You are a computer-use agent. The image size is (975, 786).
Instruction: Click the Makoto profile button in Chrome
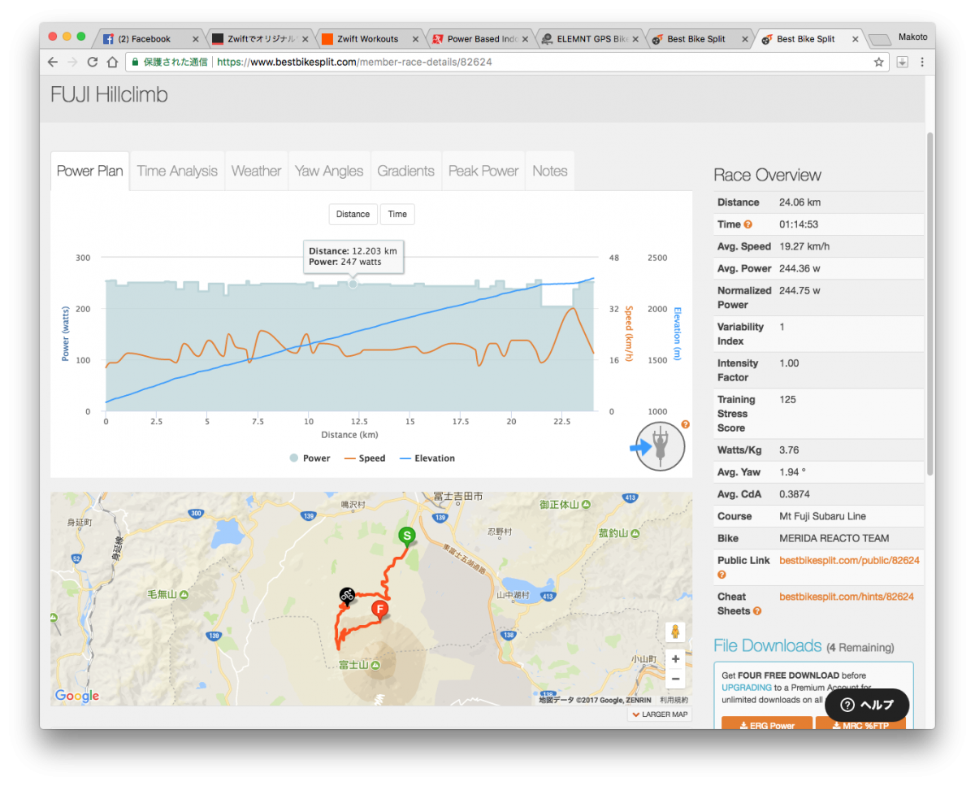(912, 37)
